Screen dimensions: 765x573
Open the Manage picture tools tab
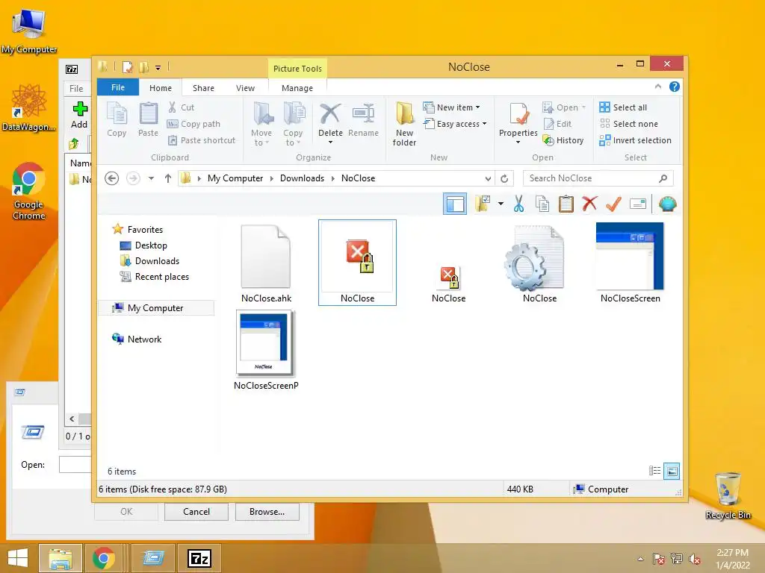[x=297, y=88]
